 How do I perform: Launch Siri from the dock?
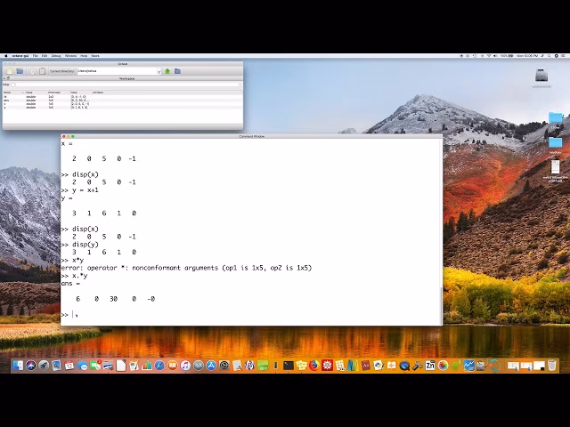pos(30,366)
